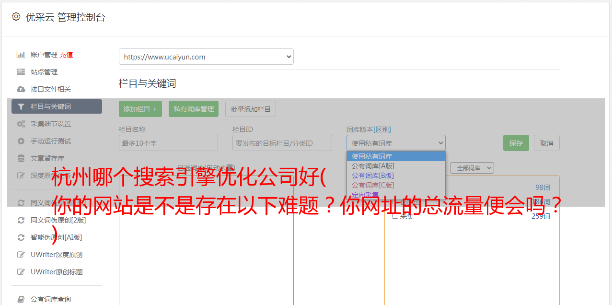Image resolution: width=612 pixels, height=305 pixels.
Task: Click the UWriter深度原创 edit icon
Action: [21, 255]
